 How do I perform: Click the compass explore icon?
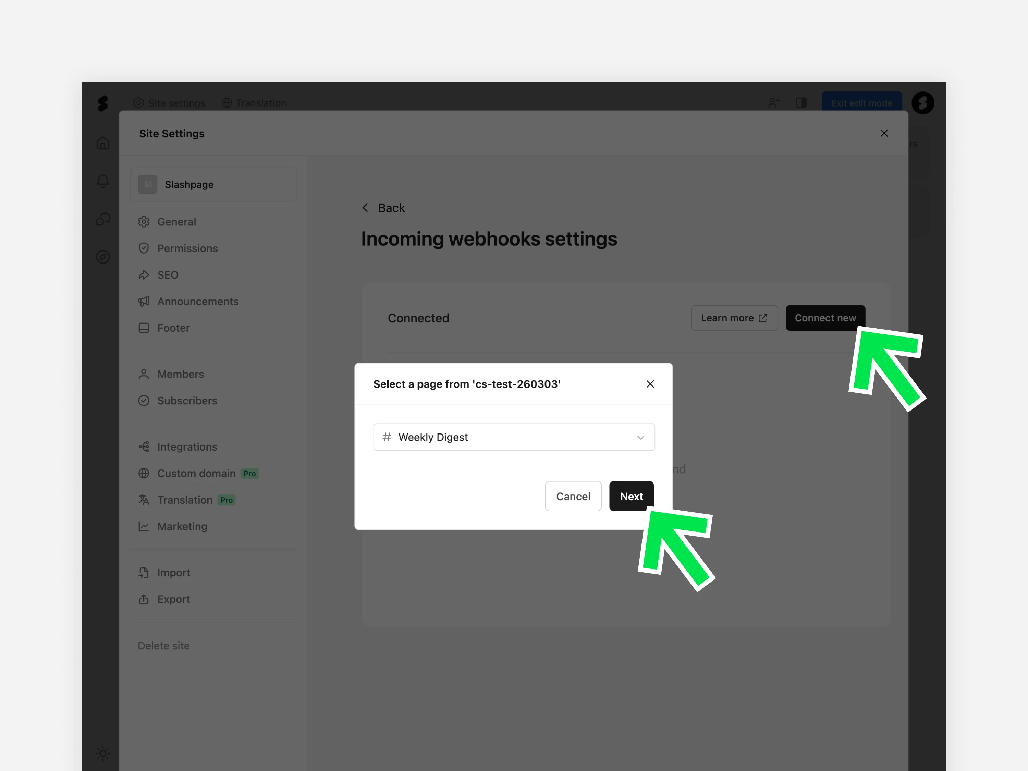pos(103,257)
